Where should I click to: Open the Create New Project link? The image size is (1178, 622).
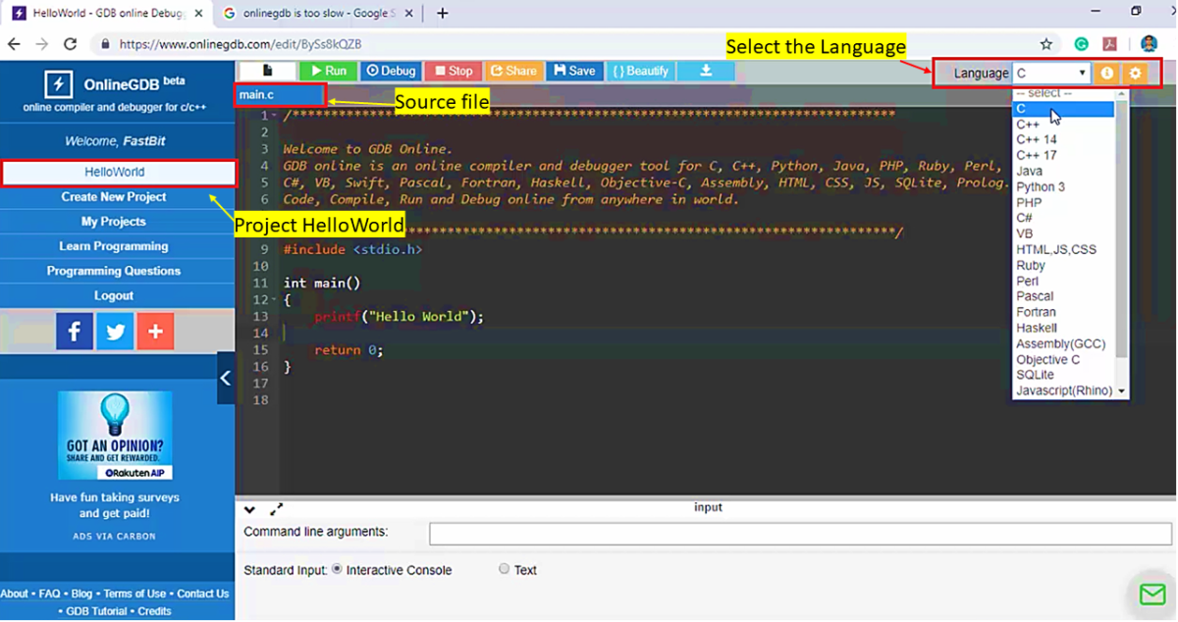point(114,197)
